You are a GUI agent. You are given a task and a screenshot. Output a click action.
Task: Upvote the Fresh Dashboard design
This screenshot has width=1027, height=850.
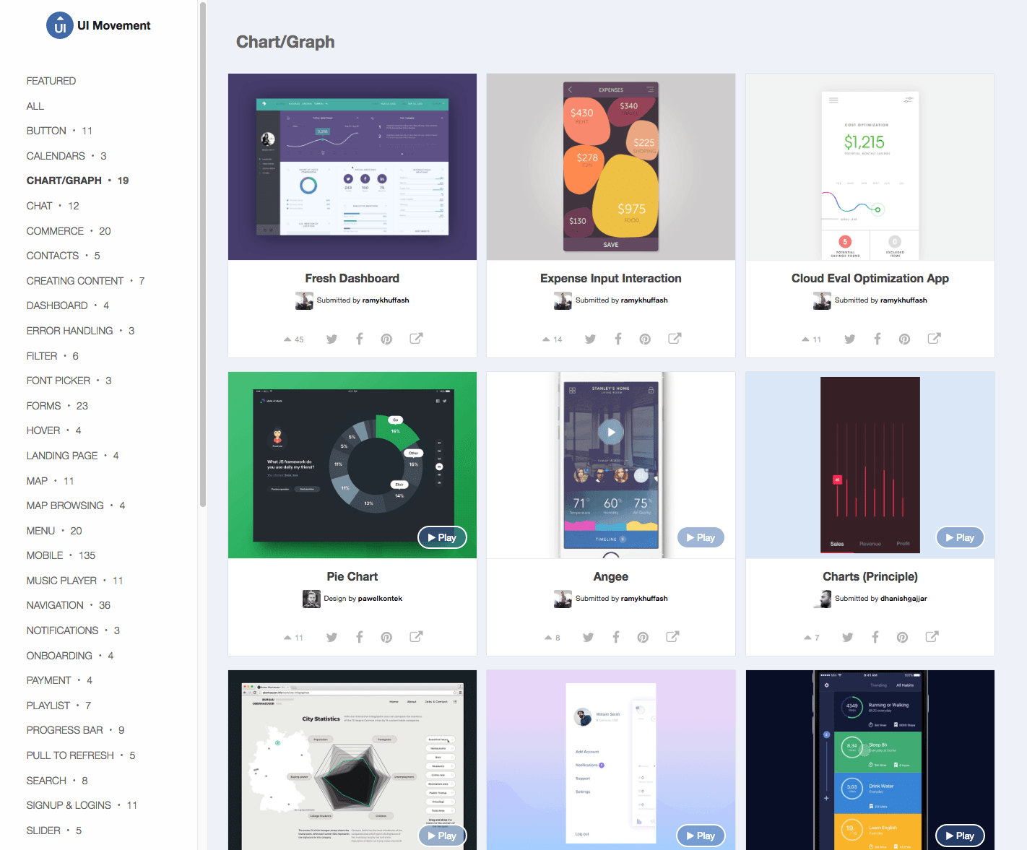tap(289, 338)
